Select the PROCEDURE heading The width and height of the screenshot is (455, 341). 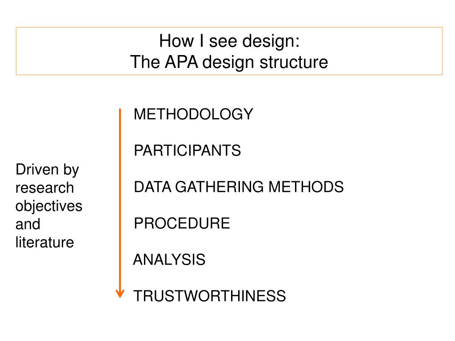pos(182,223)
